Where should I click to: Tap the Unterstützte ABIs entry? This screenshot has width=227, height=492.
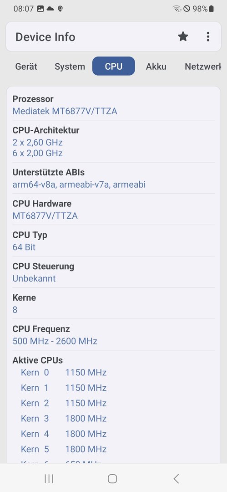(114, 178)
